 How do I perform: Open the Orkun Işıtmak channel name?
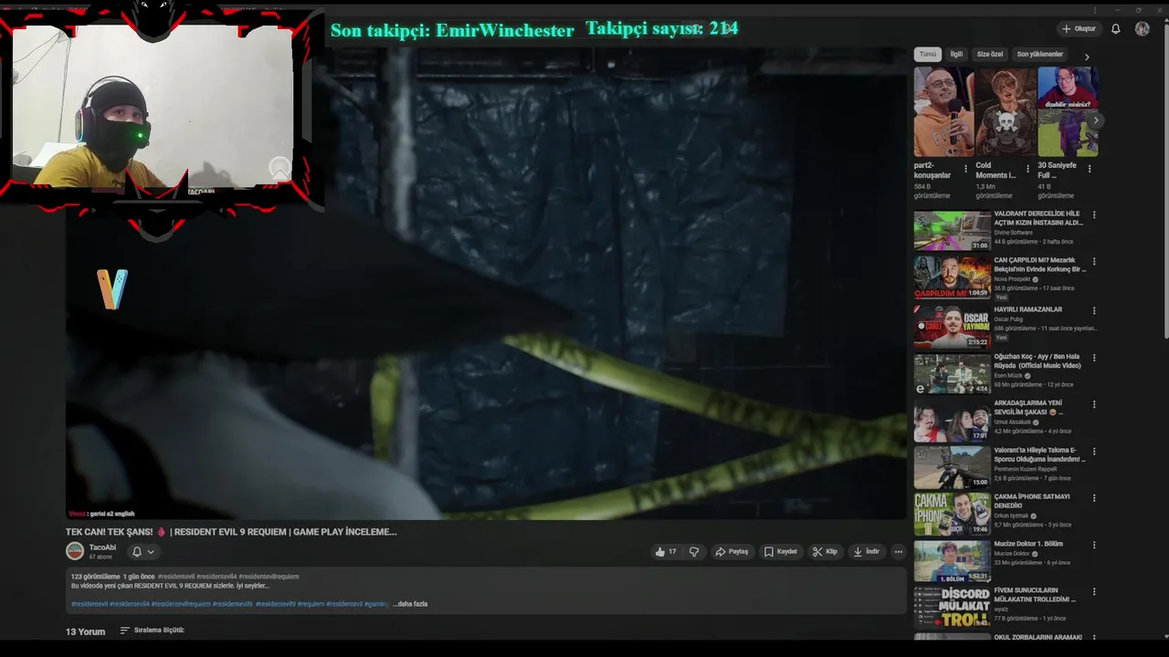pos(1011,516)
